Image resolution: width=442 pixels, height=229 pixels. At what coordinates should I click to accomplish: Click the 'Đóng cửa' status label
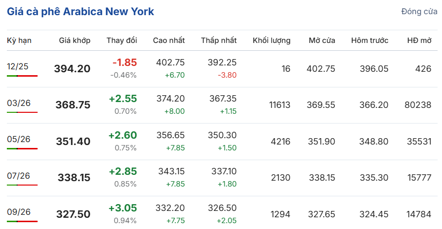(x=419, y=12)
